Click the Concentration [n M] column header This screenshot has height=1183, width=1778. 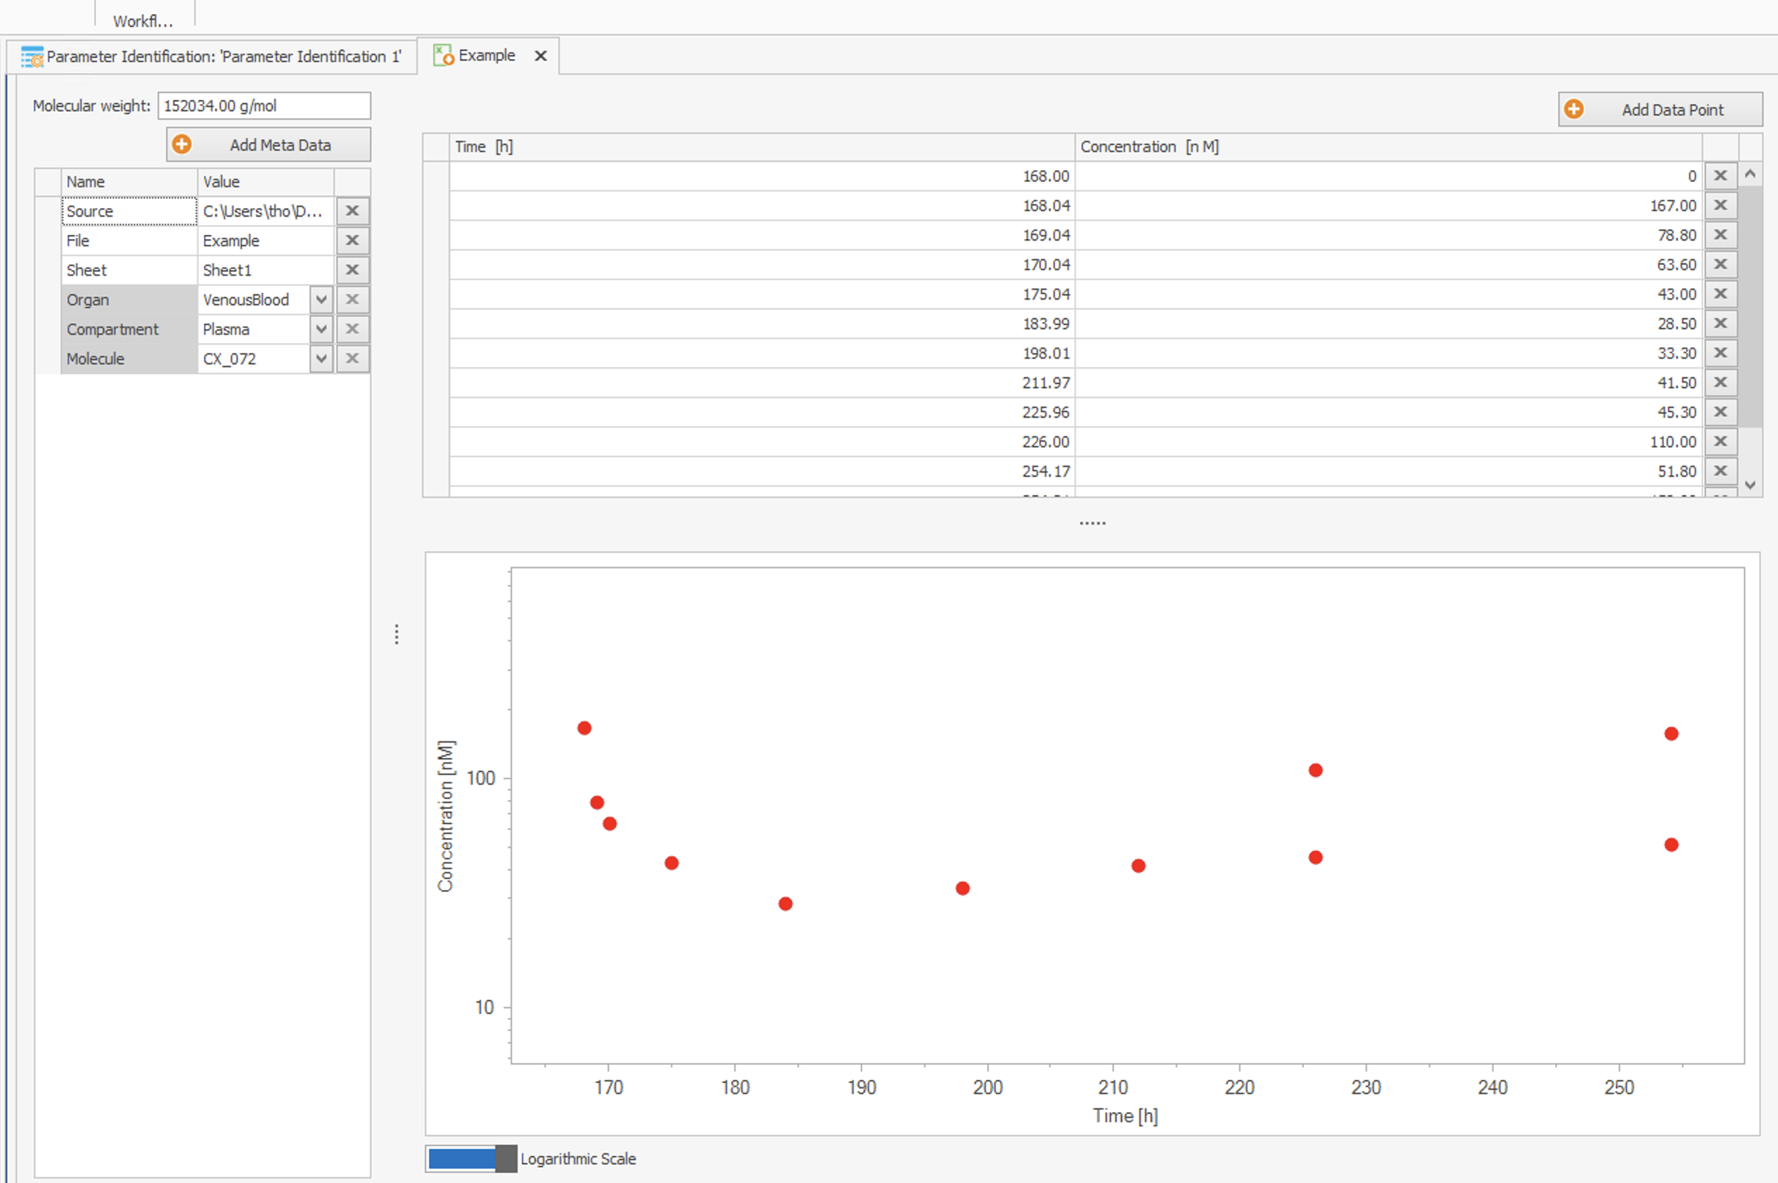[x=1388, y=146]
